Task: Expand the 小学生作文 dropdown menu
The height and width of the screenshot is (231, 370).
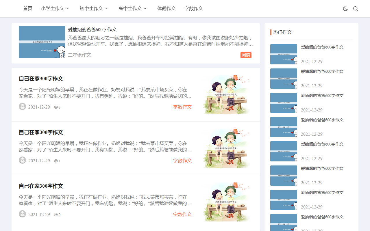Action: coord(55,9)
